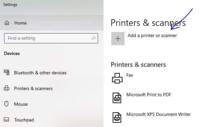This screenshot has height=127, width=206.
Task: Open Bluetooth & other devices section
Action: click(x=40, y=73)
